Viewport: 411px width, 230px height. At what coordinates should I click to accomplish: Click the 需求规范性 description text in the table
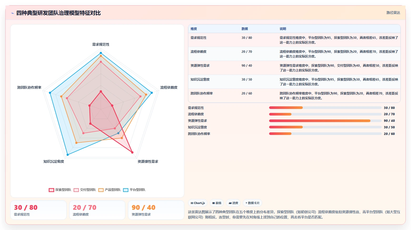click(x=339, y=40)
